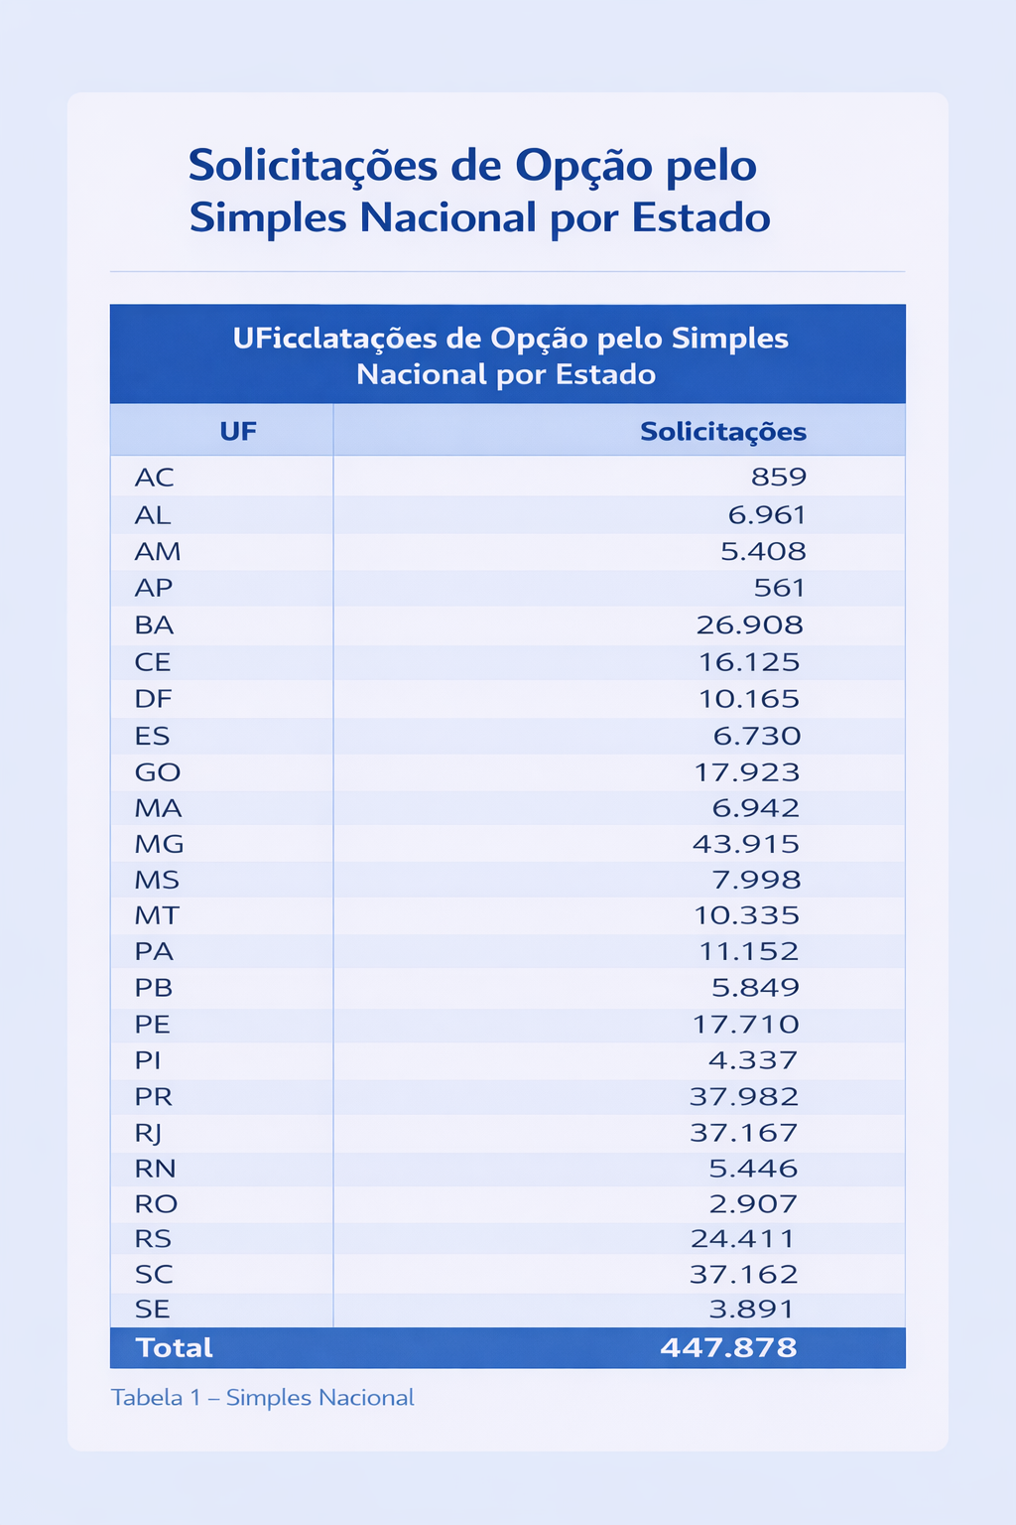Click the main title heading text
The height and width of the screenshot is (1525, 1016).
point(479,191)
